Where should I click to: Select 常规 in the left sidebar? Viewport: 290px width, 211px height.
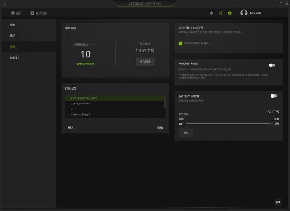13,25
